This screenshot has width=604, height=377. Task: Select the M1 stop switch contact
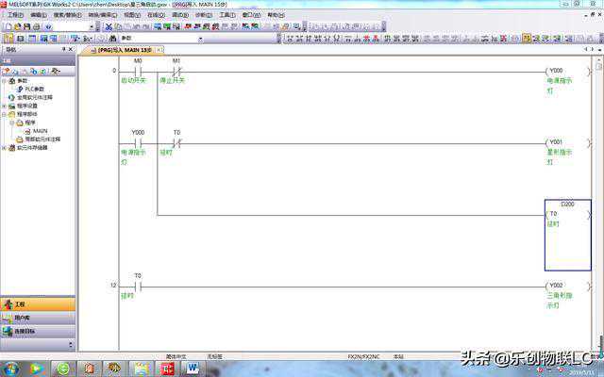pyautogui.click(x=176, y=71)
